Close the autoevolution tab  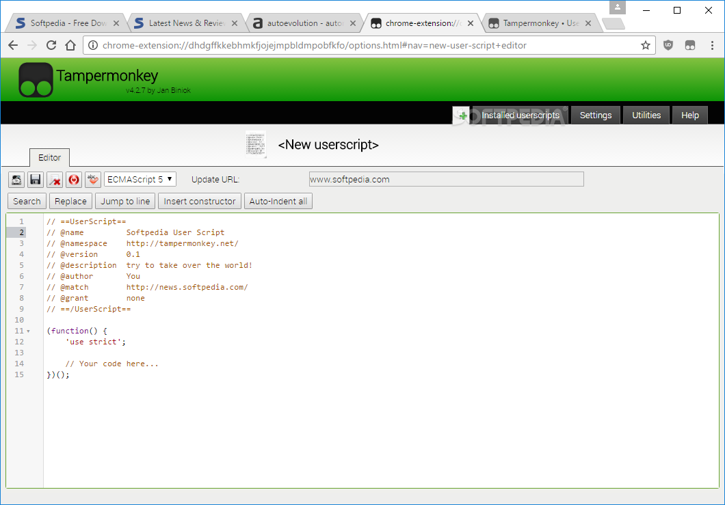(353, 23)
